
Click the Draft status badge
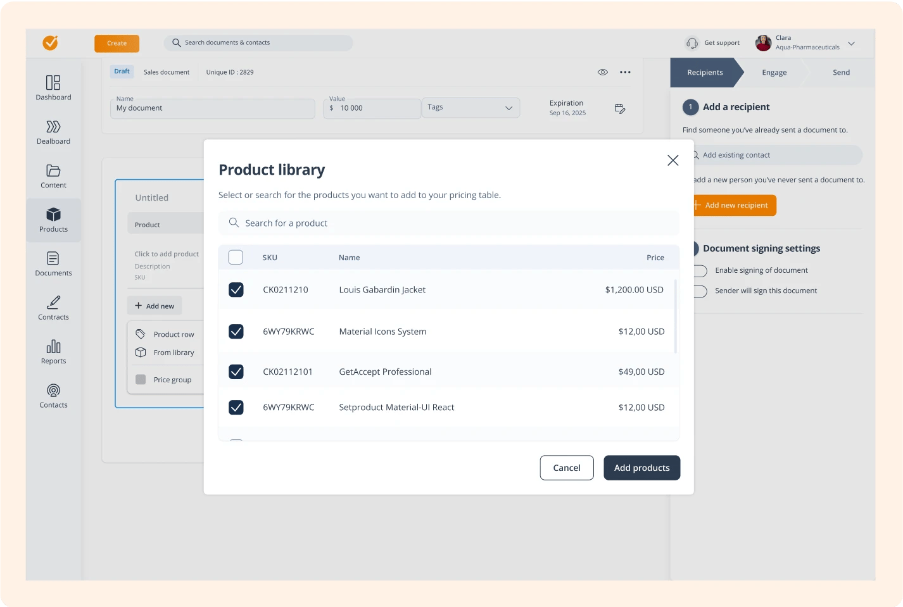(x=122, y=72)
